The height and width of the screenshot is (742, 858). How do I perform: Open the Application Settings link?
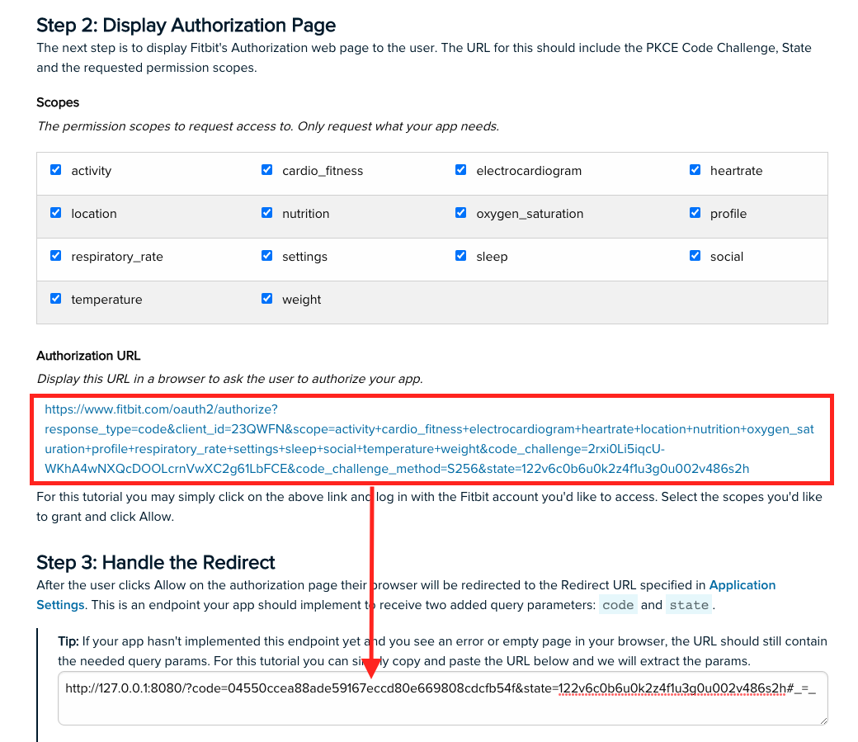point(742,585)
